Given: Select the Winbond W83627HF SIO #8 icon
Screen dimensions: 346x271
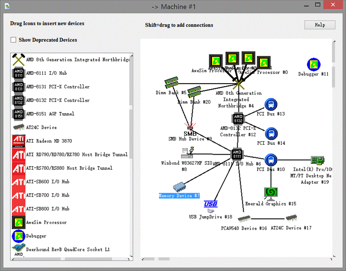Looking at the screenshot, I should (x=187, y=153).
